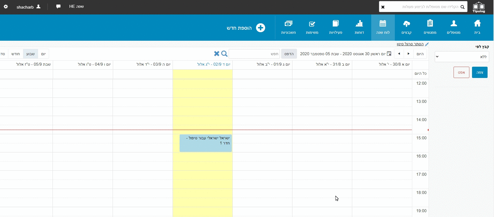
Task: Open פעילויות activities tab
Action: [336, 27]
